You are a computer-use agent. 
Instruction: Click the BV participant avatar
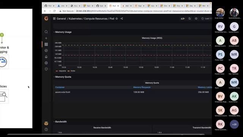(x=220, y=96)
